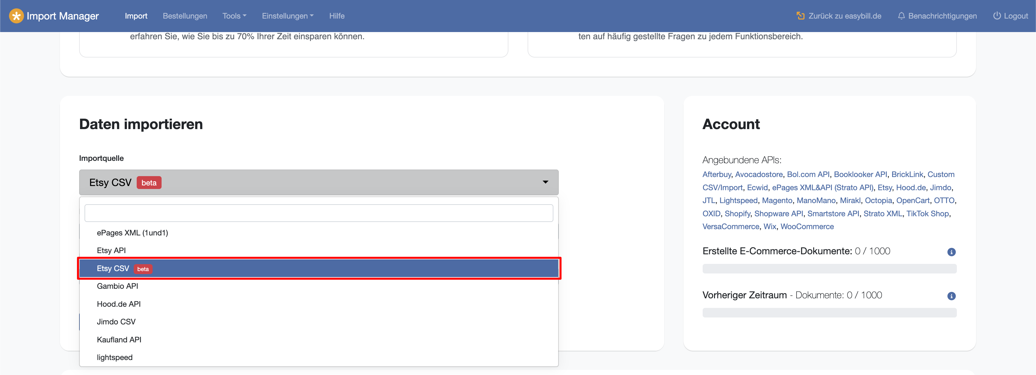Expand the Tools dropdown menu

point(234,16)
